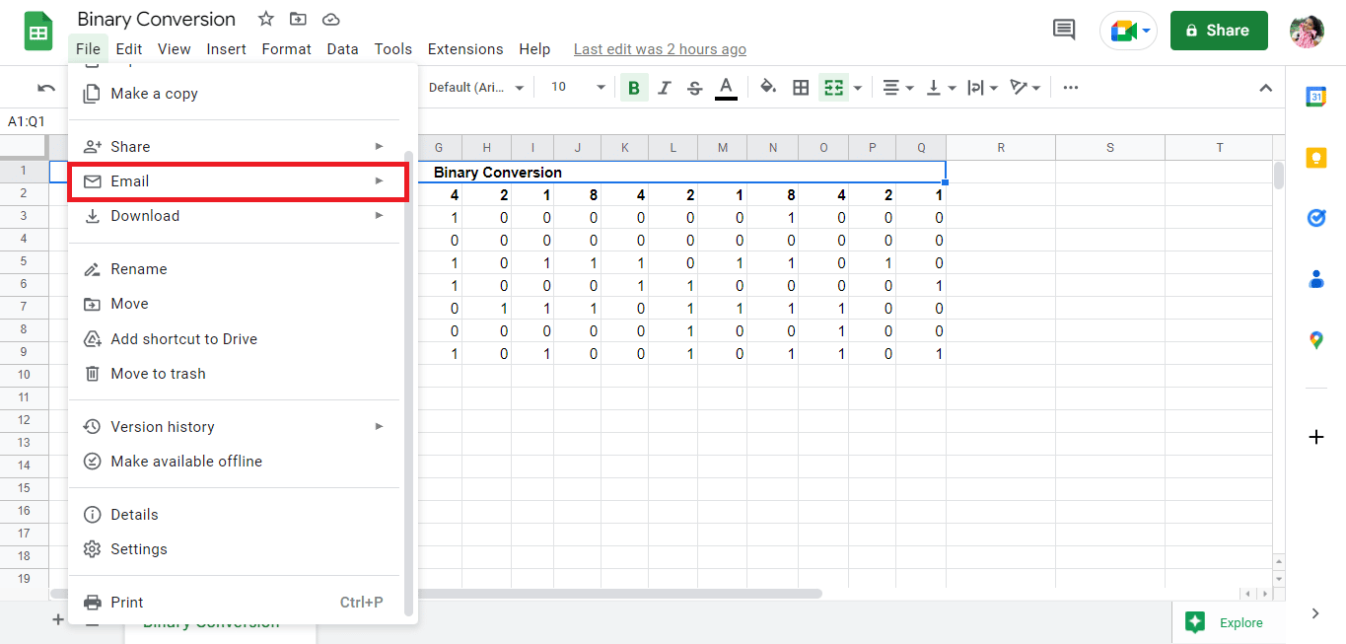
Task: Open Google Maps side panel
Action: click(1315, 340)
